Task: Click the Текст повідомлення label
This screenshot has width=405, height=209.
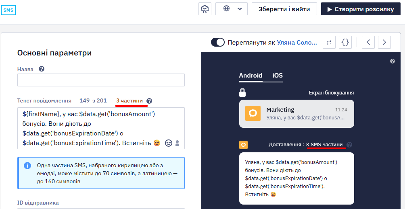Action: click(44, 100)
